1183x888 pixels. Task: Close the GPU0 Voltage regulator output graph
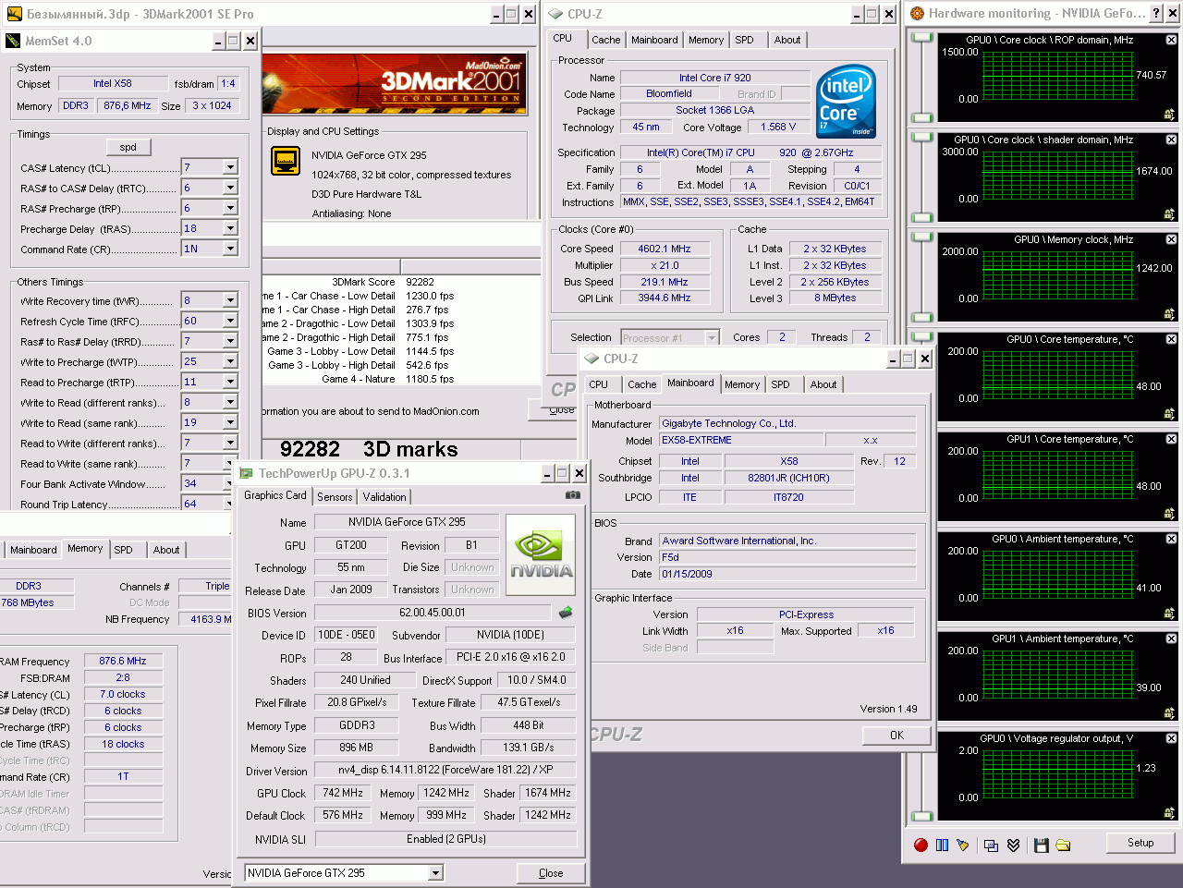pos(1171,738)
